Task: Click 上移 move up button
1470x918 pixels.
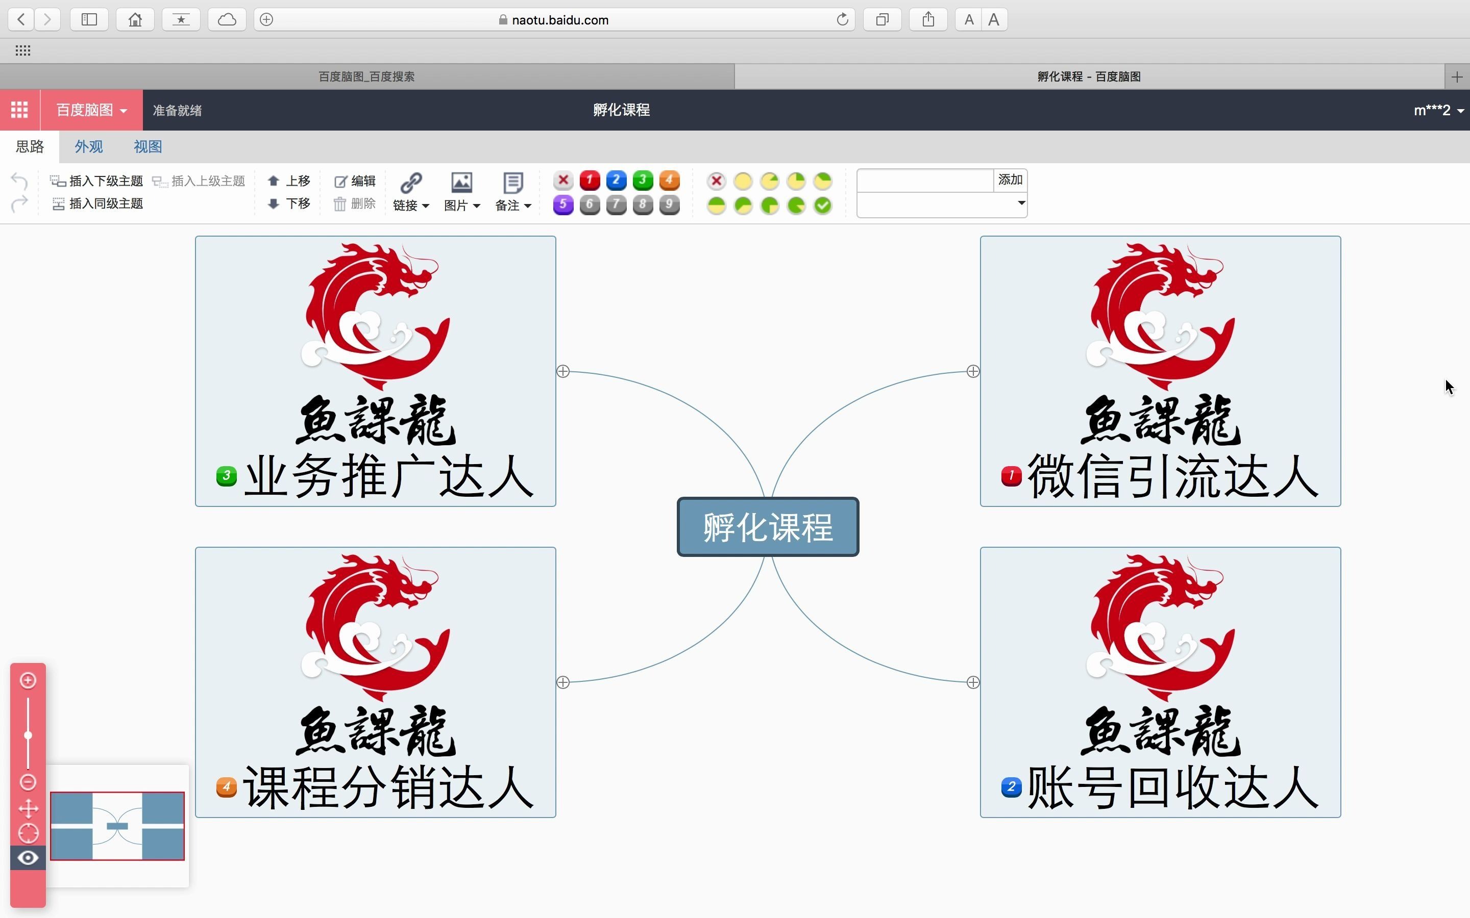Action: point(290,181)
